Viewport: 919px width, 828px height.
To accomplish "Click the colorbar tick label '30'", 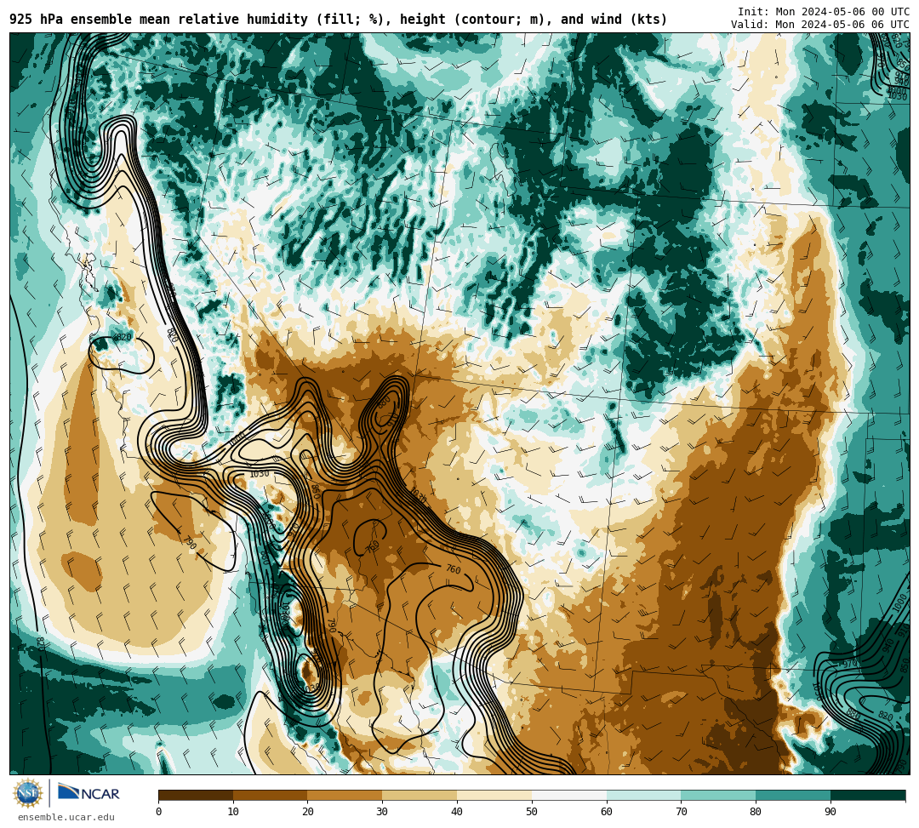I will coord(382,812).
